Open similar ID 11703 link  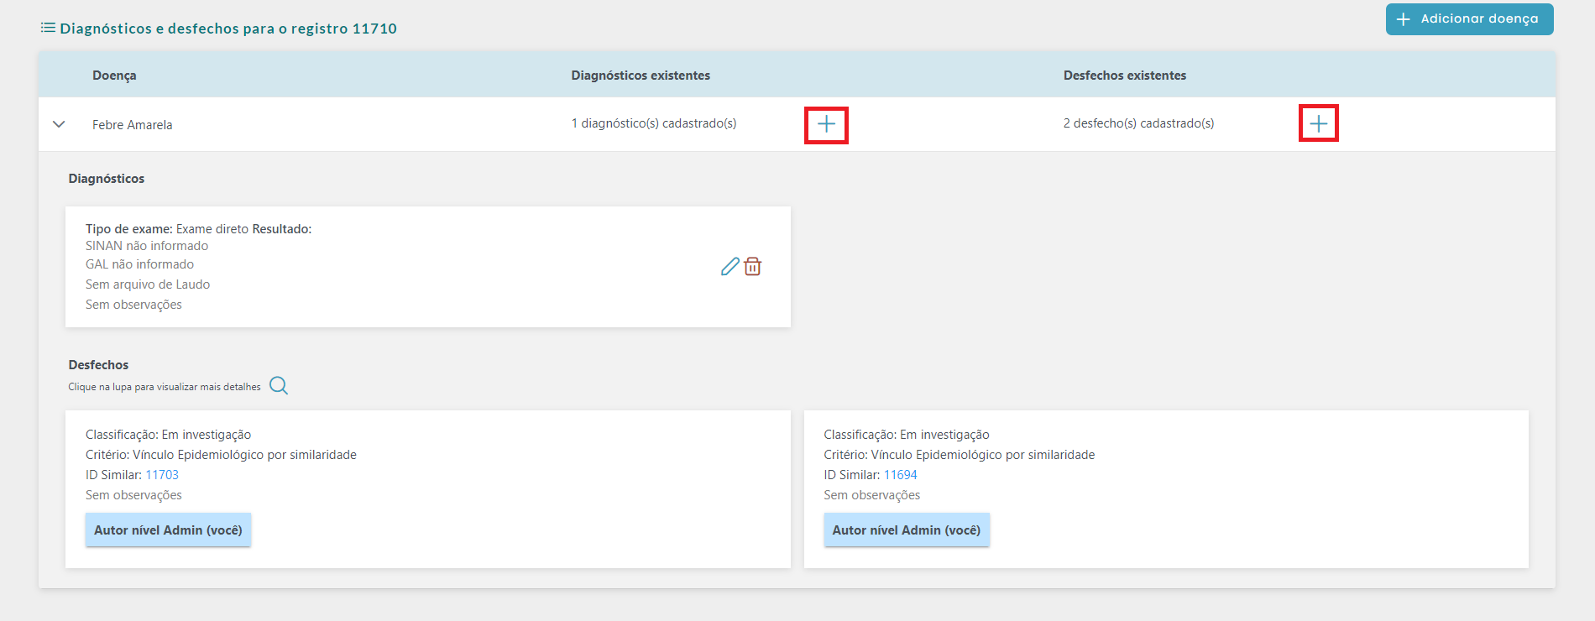pos(162,475)
